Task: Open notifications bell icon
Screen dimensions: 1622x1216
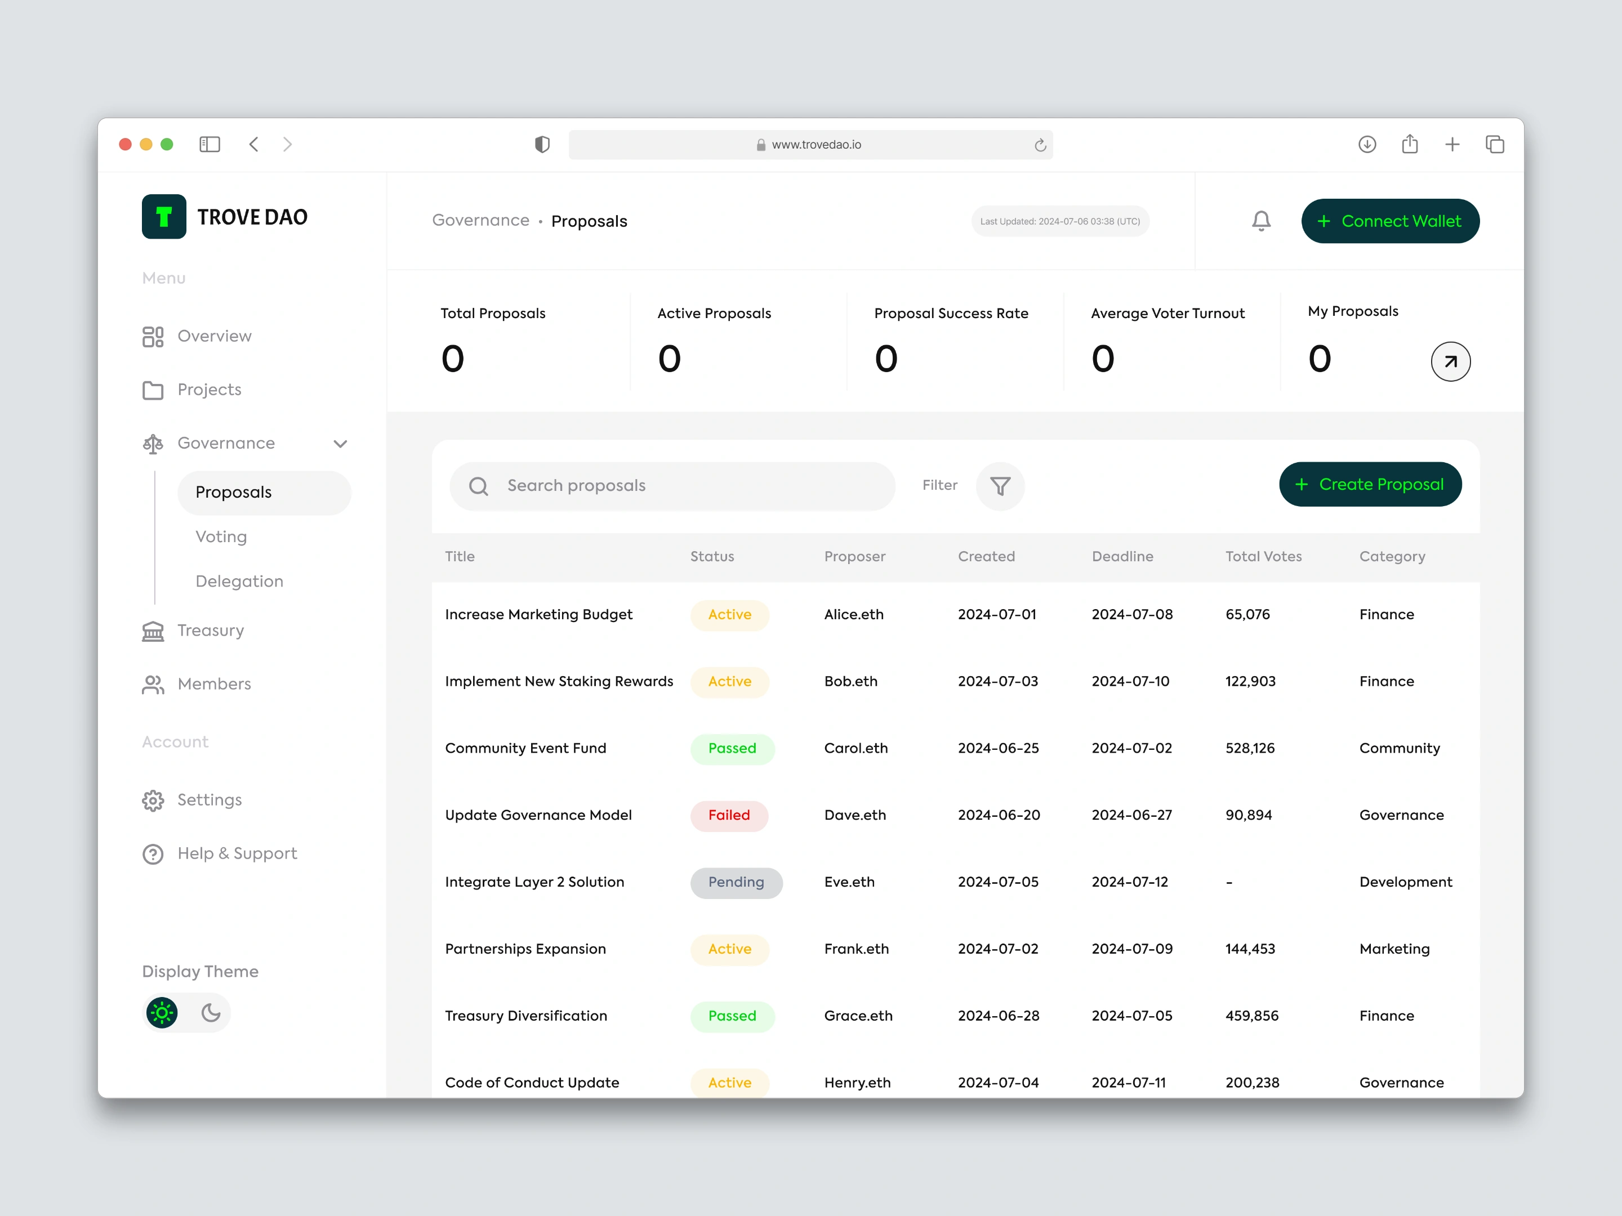Action: pos(1261,221)
